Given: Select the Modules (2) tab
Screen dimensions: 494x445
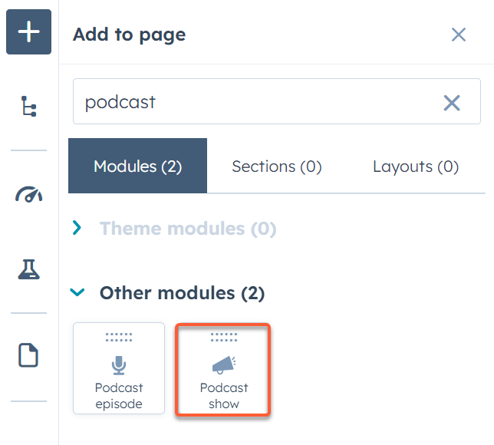Looking at the screenshot, I should pyautogui.click(x=137, y=166).
